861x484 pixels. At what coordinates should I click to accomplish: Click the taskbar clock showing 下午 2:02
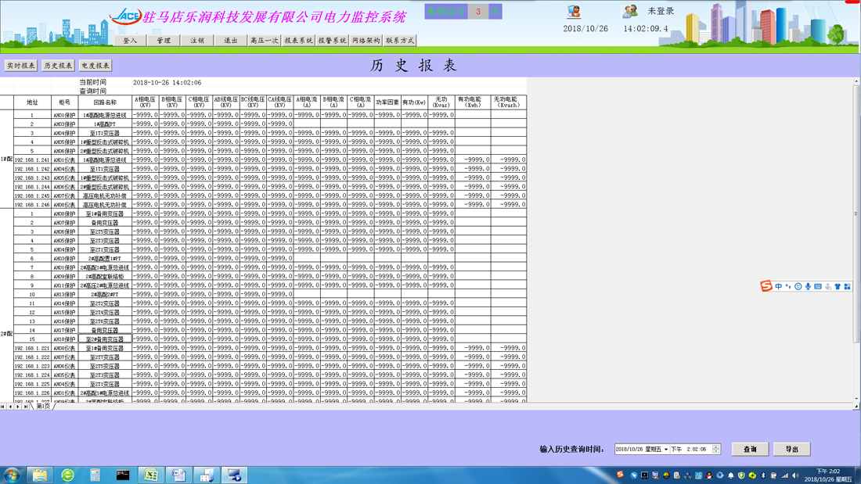pyautogui.click(x=828, y=475)
